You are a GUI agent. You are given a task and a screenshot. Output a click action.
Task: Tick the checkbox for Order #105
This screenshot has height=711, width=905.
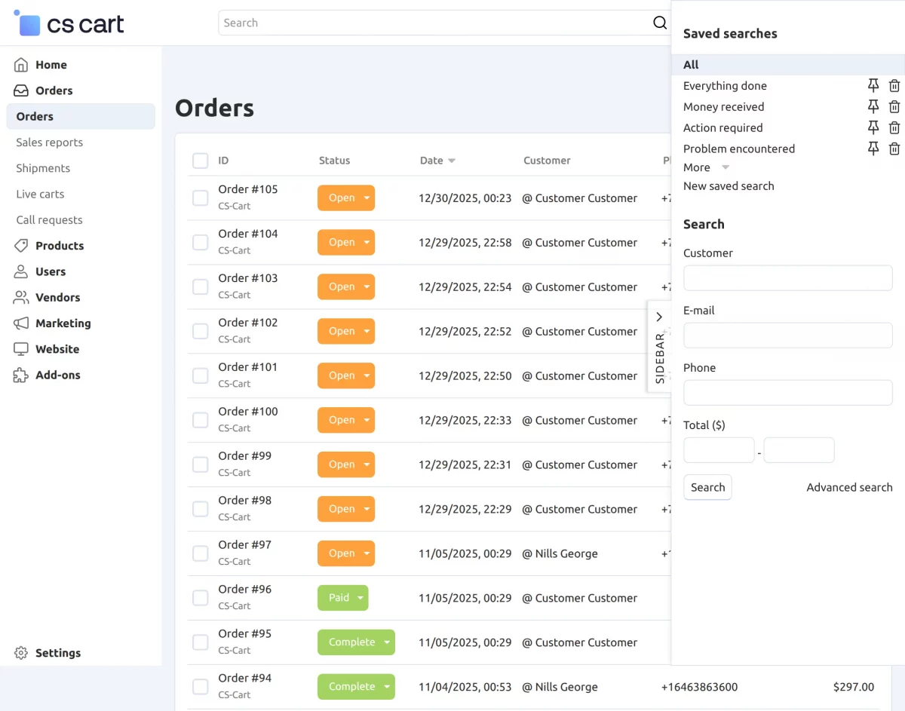point(201,198)
